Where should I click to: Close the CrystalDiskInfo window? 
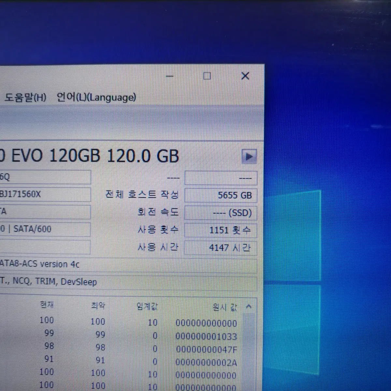pos(245,76)
